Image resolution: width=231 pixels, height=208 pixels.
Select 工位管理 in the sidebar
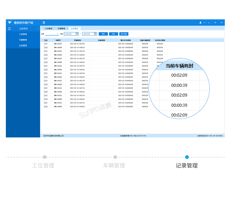pyautogui.click(x=23, y=34)
